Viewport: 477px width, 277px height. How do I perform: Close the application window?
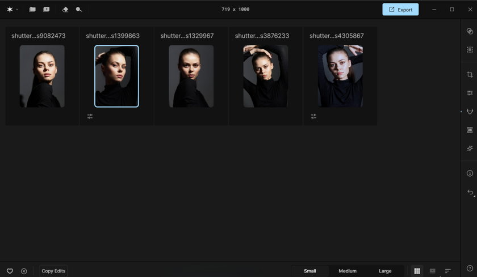pyautogui.click(x=470, y=10)
